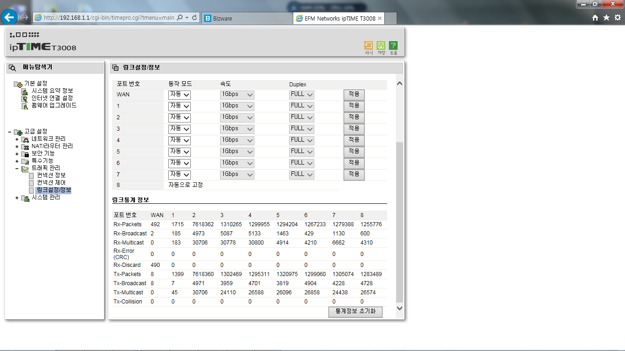Screen dimensions: 625x351
Task: Click the 통계정보 초기화 button
Action: [356, 312]
